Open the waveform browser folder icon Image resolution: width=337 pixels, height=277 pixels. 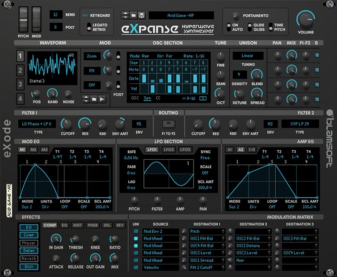point(94,99)
